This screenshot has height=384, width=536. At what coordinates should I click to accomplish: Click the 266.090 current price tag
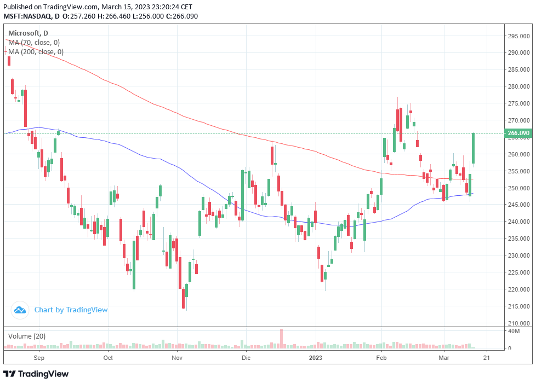518,133
